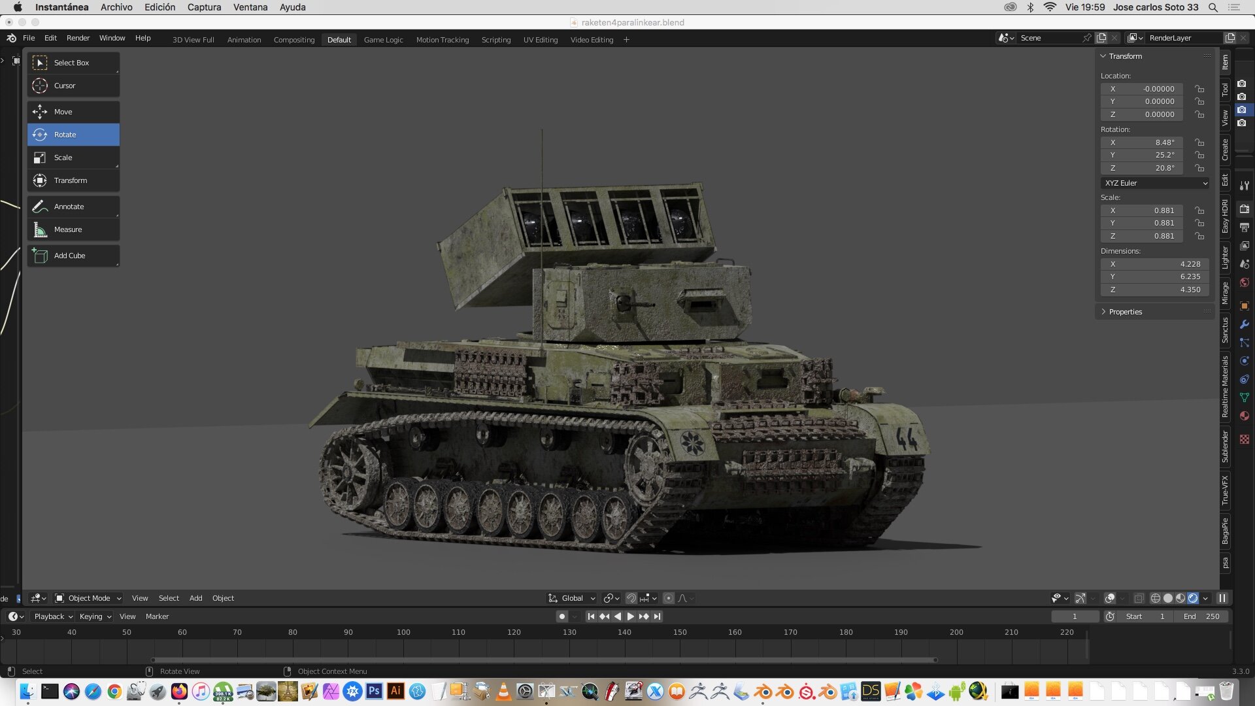Open the Material properties sphere icon
1255x706 pixels.
coord(1245,416)
